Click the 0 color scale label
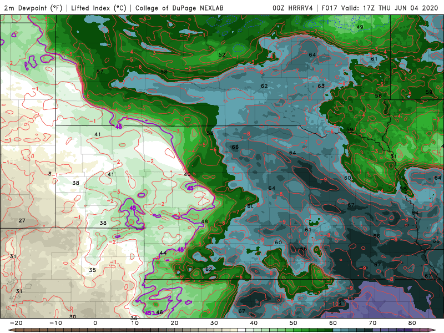 (x=95, y=323)
